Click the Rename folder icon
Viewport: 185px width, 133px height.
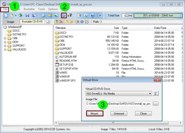(71, 22)
